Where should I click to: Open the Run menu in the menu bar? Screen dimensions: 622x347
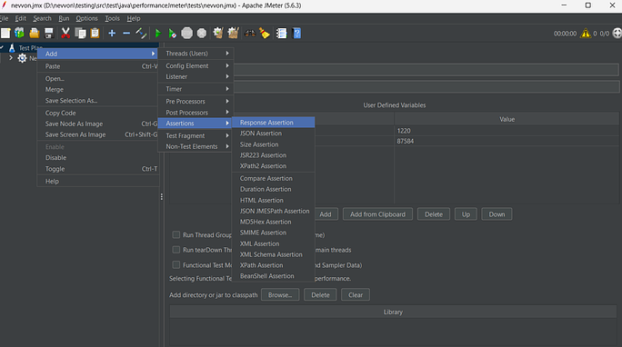pyautogui.click(x=64, y=18)
